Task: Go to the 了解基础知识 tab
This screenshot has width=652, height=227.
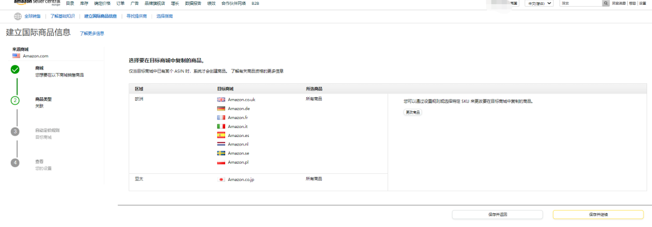Action: pos(63,17)
